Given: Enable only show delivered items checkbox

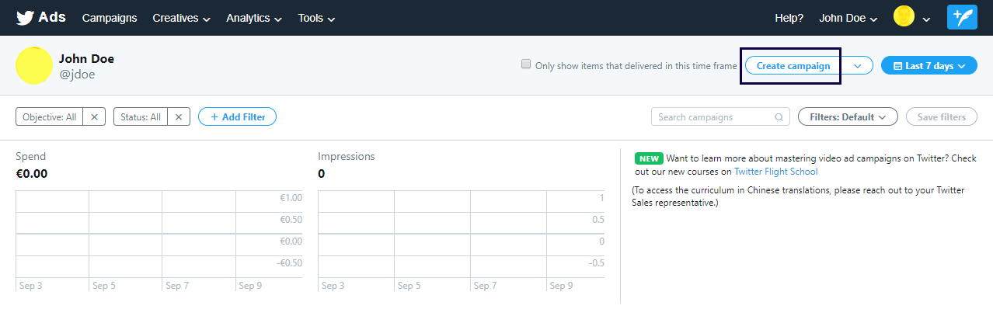Looking at the screenshot, I should pyautogui.click(x=526, y=64).
